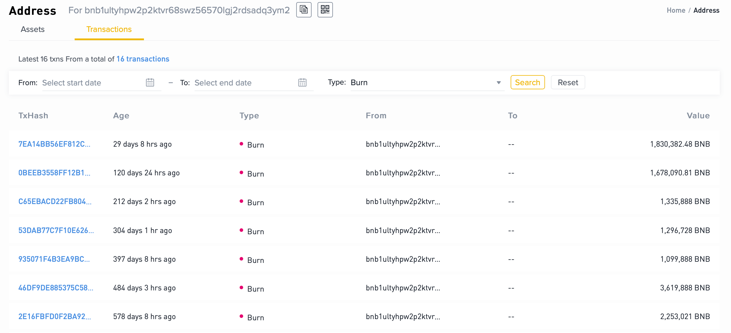Click the Address breadcrumb item
This screenshot has width=731, height=333.
point(706,10)
